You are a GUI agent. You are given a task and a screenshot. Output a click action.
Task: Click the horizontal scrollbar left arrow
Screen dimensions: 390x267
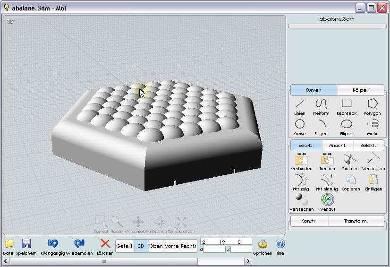(x=6, y=261)
